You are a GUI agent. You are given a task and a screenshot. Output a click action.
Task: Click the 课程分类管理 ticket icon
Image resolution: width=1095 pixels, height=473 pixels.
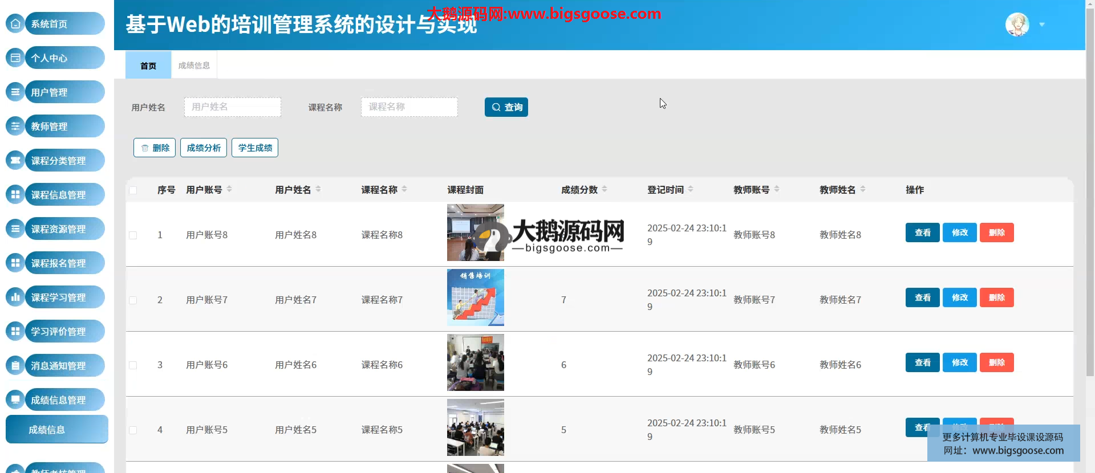tap(15, 161)
